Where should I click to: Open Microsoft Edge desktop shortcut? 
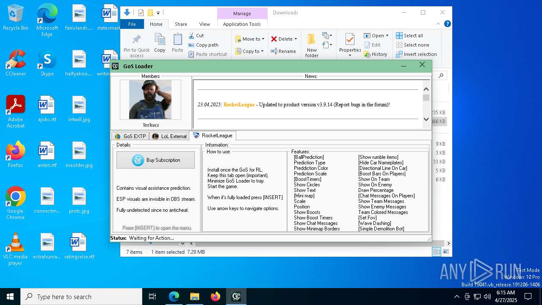47,21
